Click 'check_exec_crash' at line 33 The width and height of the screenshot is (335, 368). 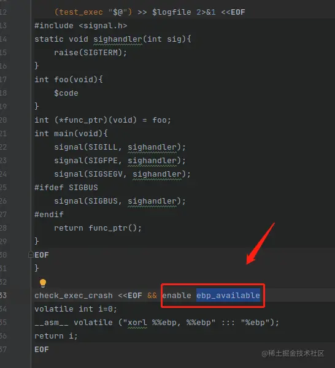(74, 296)
